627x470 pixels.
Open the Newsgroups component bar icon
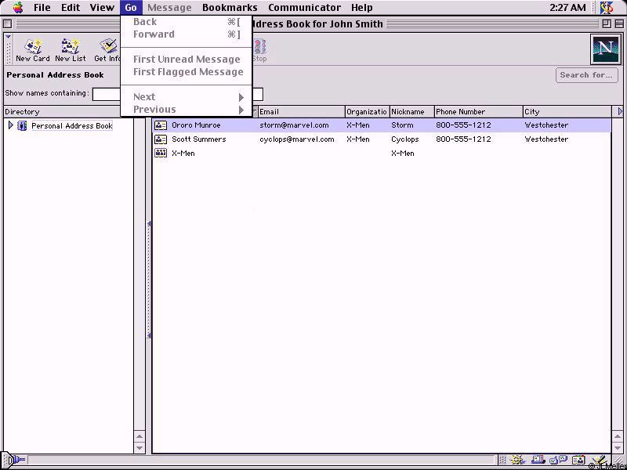(x=559, y=461)
